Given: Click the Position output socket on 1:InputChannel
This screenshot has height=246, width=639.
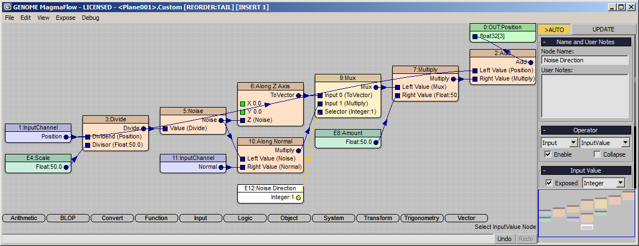Looking at the screenshot, I should [66, 137].
